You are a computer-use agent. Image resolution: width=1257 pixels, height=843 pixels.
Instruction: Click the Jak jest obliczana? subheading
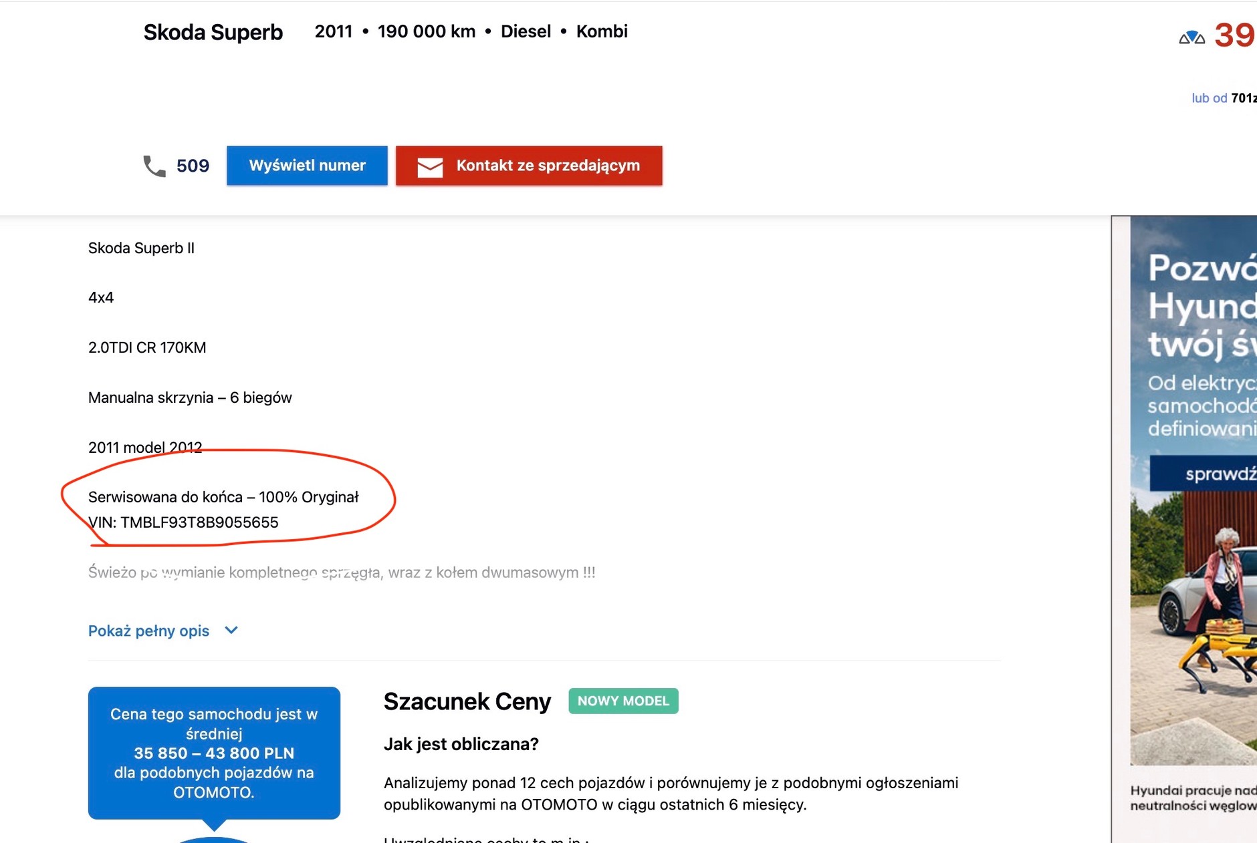pos(461,744)
